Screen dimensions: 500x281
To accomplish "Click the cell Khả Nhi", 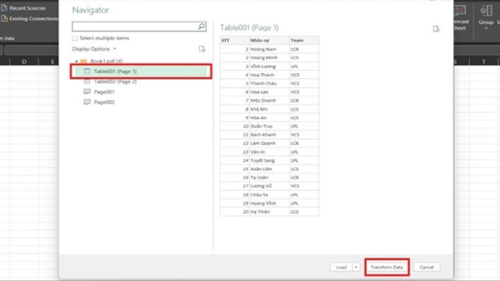I will coord(269,109).
